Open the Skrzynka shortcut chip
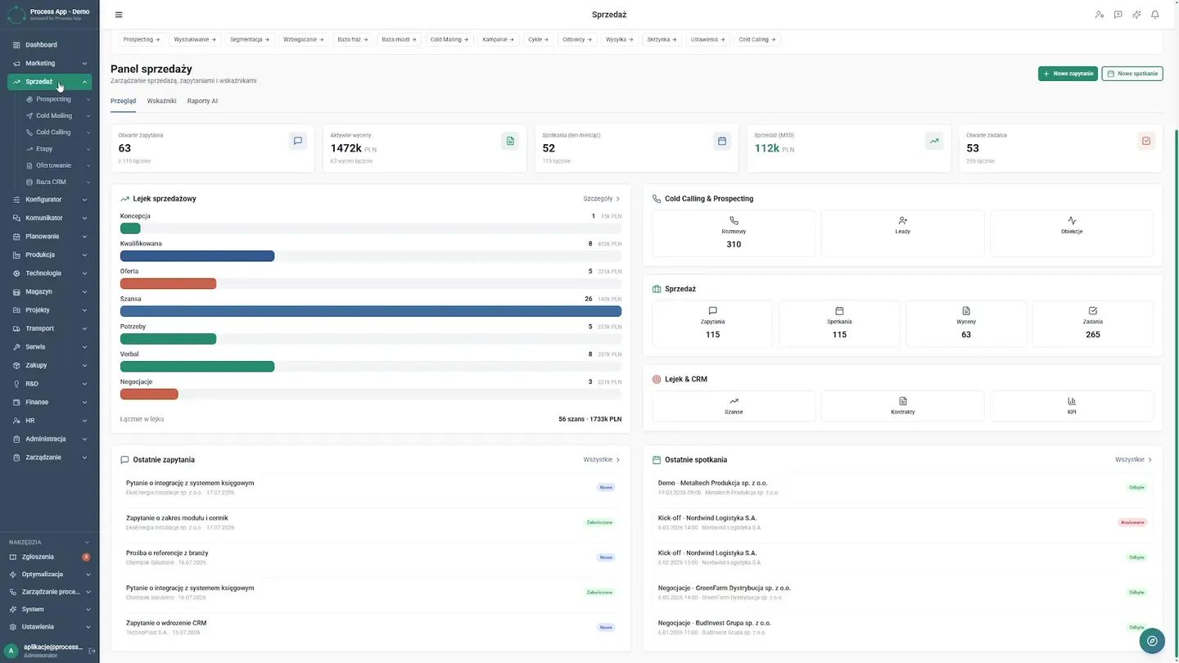1179x663 pixels. click(x=662, y=39)
